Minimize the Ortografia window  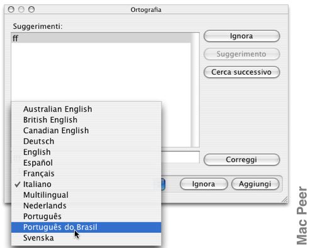coord(21,9)
